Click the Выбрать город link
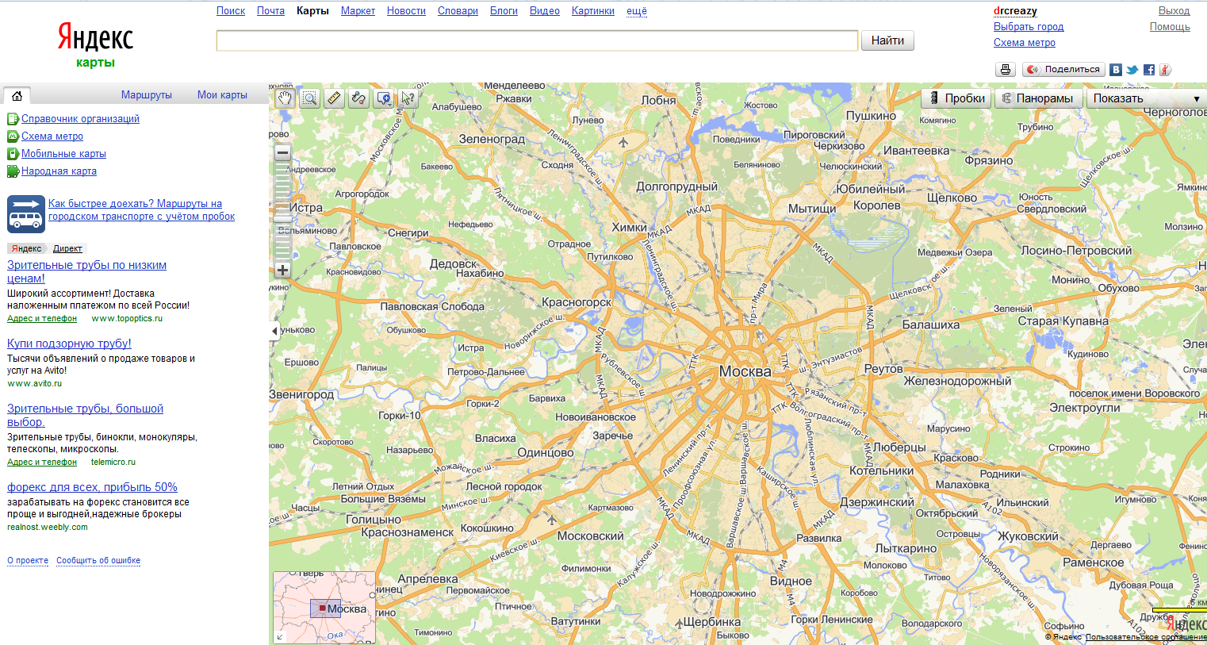1207x645 pixels. pos(1029,27)
